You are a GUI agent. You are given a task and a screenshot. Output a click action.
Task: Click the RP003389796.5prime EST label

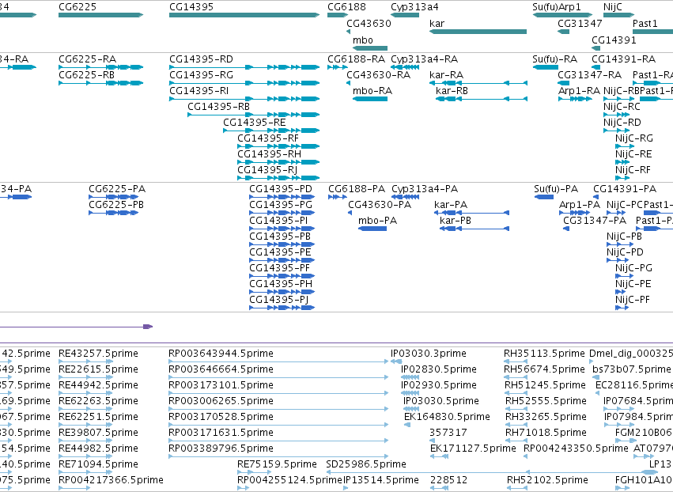221,448
